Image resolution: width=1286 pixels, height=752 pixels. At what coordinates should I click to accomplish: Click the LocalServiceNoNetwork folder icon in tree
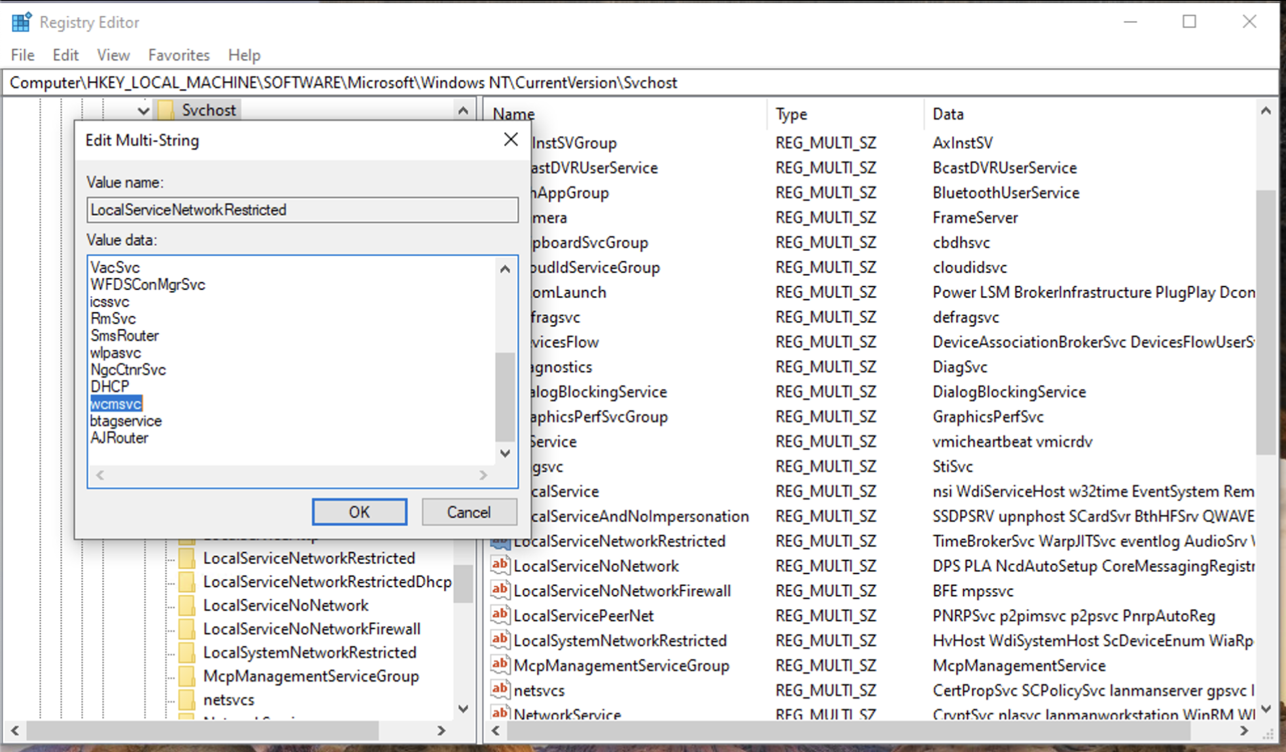tap(187, 605)
